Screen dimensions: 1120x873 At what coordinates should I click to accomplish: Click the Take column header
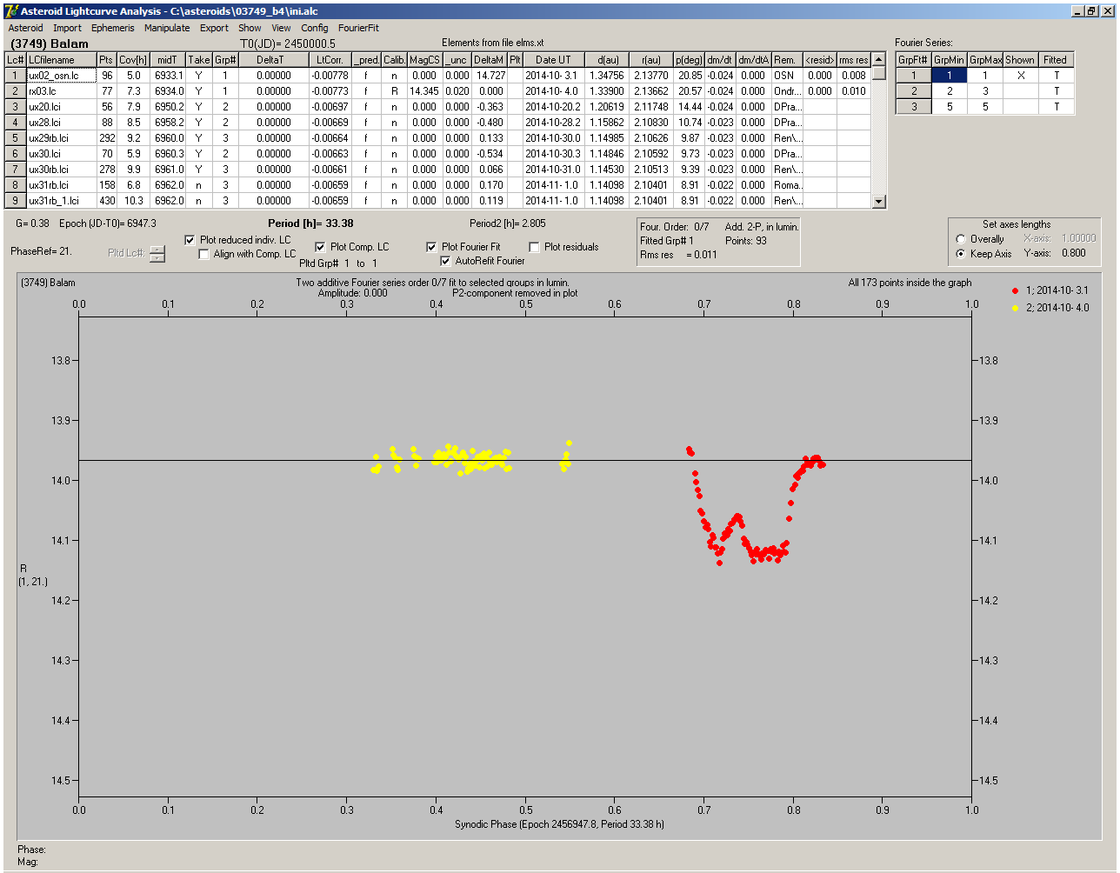coord(198,60)
